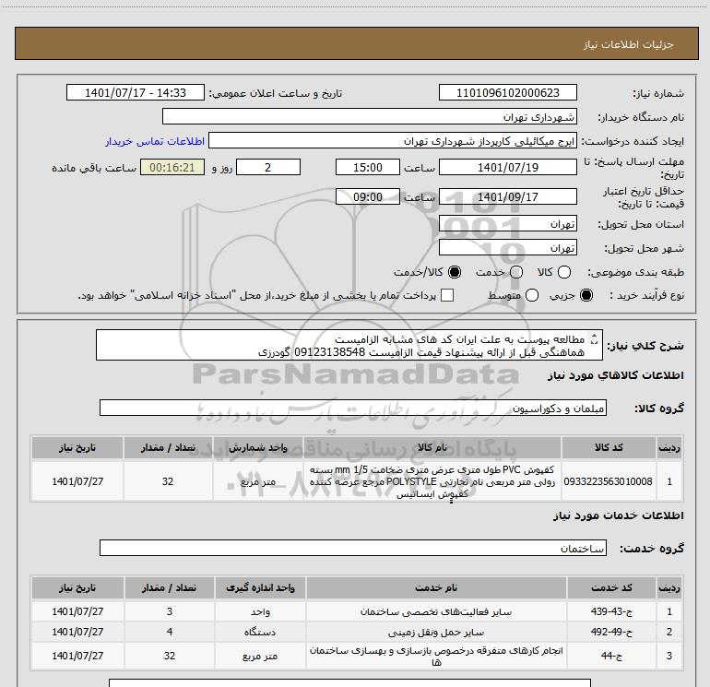Open the اطلاعات تماس خریدار link
Screen dimensions: 710x687
tap(155, 141)
